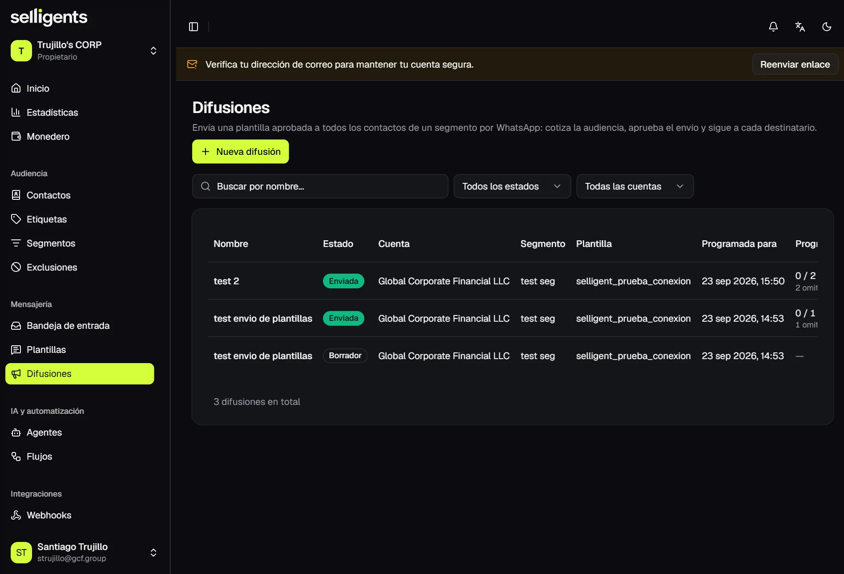Click the Segmentos filter icon
The width and height of the screenshot is (844, 574).
tap(16, 243)
